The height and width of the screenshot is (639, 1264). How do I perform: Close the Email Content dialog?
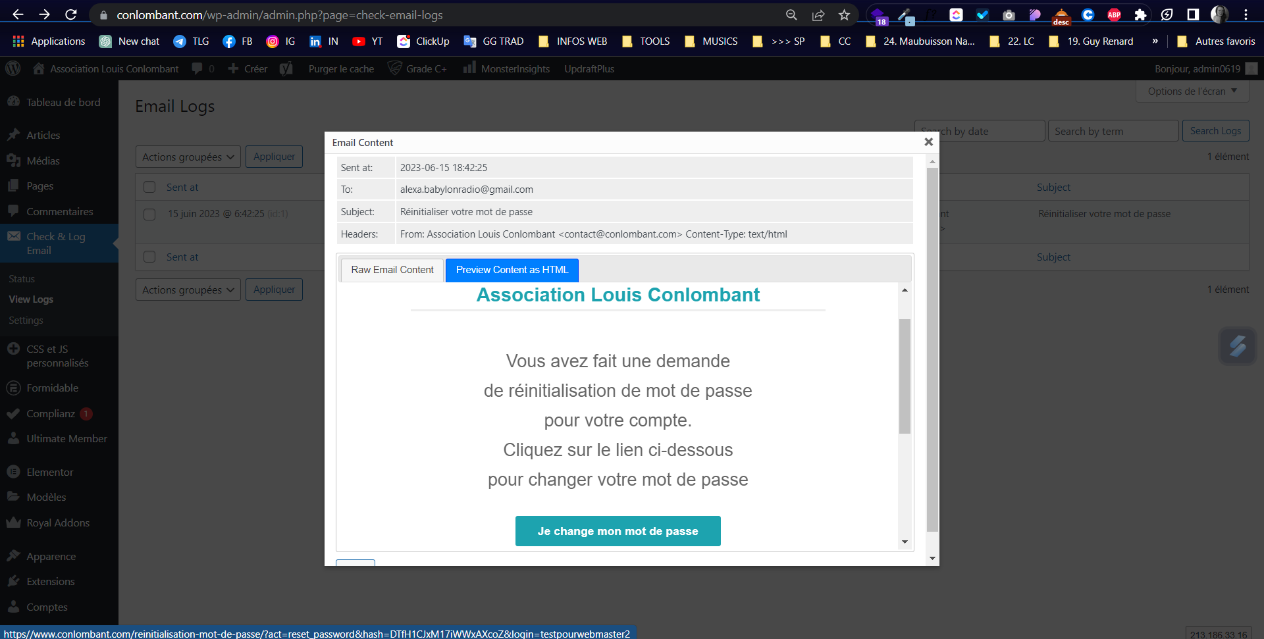pos(928,142)
